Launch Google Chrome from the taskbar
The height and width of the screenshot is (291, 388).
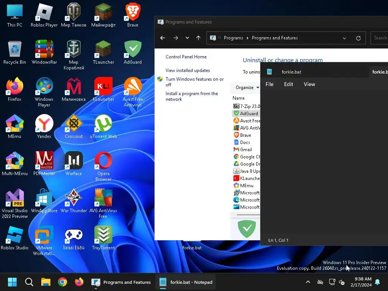click(63, 282)
